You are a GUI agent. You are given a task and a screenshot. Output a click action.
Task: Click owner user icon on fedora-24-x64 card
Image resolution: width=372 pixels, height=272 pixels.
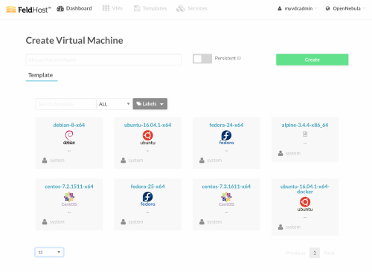(202, 161)
